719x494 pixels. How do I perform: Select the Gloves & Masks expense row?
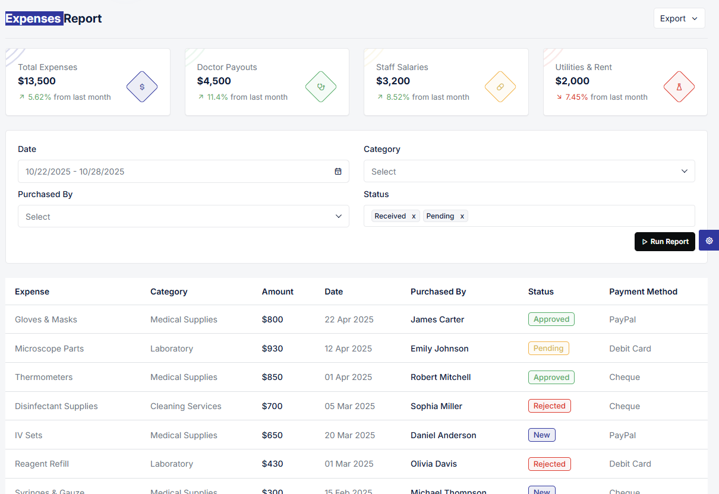[357, 319]
